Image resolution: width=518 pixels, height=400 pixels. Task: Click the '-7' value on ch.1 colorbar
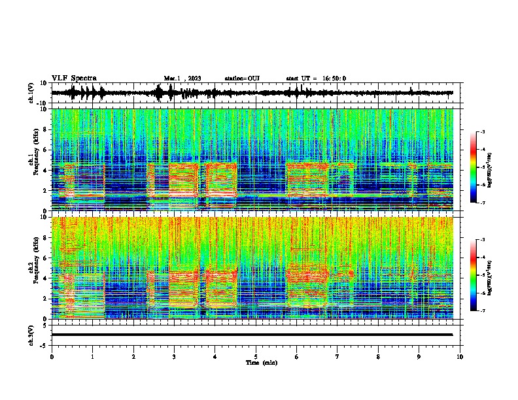[483, 203]
